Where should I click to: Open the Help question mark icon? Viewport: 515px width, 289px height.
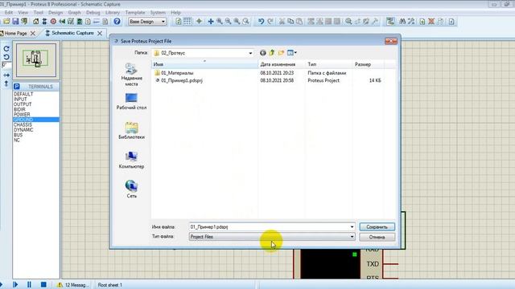click(x=117, y=22)
